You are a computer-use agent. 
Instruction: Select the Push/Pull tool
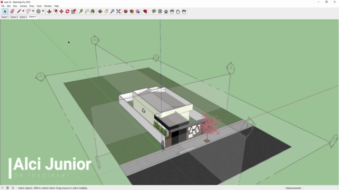coord(49,12)
